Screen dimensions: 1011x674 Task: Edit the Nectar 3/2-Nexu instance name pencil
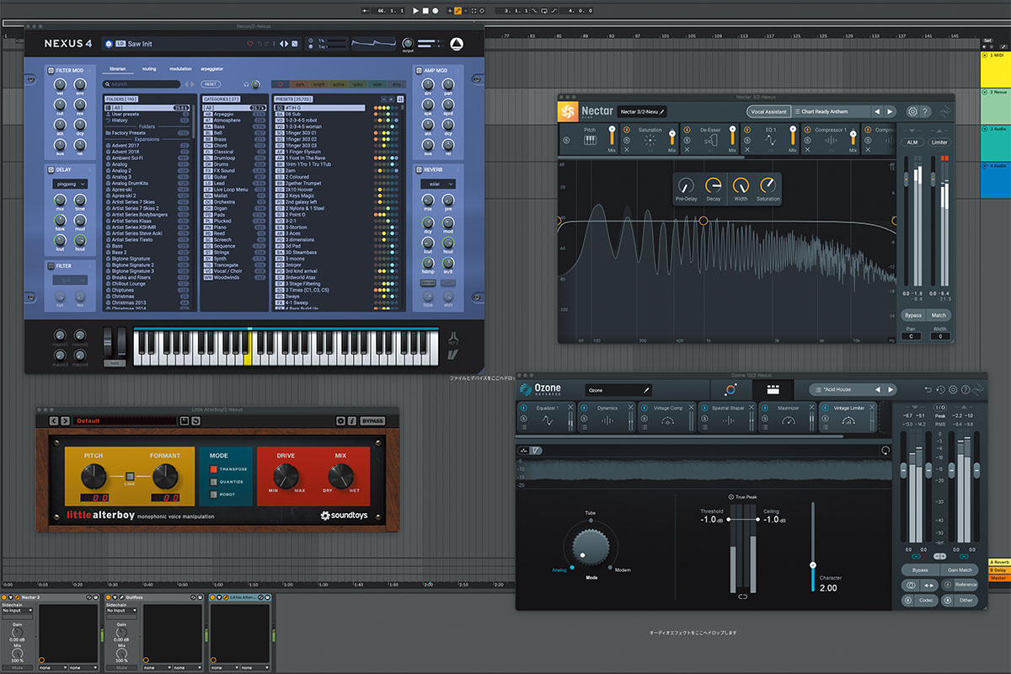(663, 111)
